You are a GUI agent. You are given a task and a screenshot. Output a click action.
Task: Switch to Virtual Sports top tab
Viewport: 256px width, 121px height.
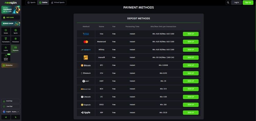click(58, 3)
